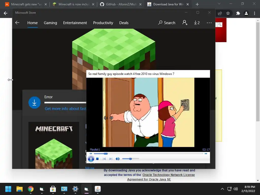Open the Store downloads queue showing 2
260x195 pixels.
pyautogui.click(x=197, y=23)
